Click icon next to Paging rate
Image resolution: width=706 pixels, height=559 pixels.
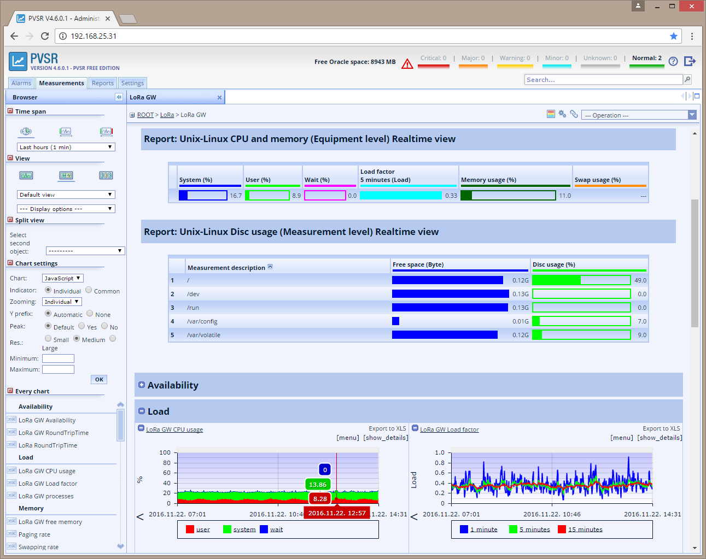tap(11, 534)
